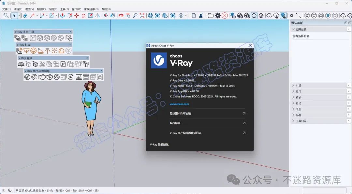This screenshot has height=194, width=352.
Task: Open Chaos Cosmos browser icon
Action: point(34,77)
